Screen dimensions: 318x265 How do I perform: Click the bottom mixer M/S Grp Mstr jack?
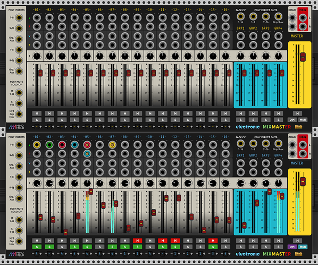19,241
